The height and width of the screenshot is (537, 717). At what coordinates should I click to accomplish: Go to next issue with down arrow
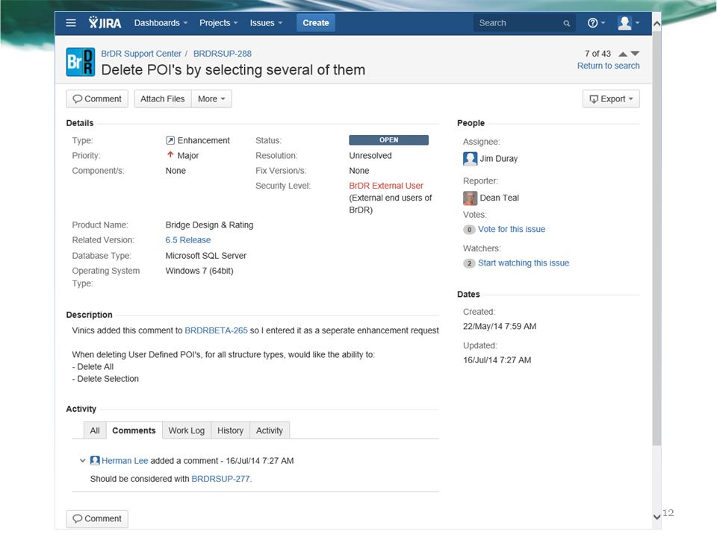(635, 54)
